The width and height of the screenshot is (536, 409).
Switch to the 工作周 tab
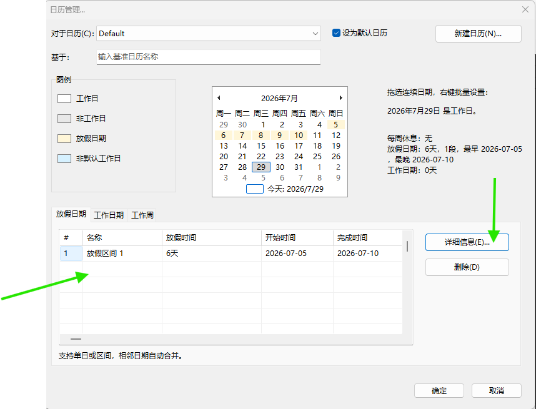142,215
